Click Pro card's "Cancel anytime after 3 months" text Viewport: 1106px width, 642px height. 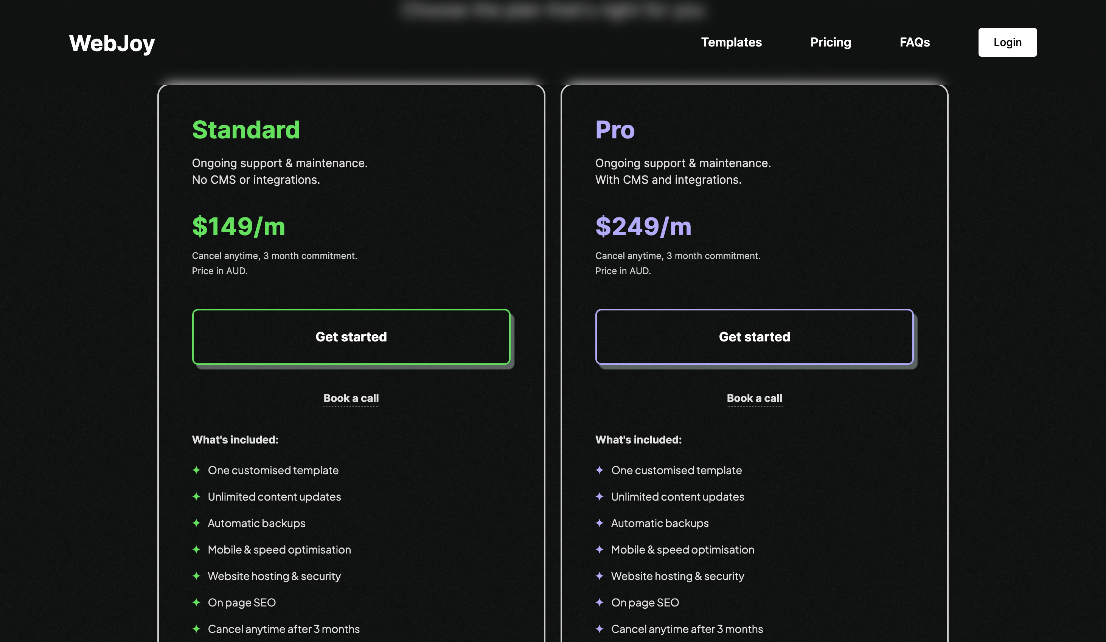(687, 629)
